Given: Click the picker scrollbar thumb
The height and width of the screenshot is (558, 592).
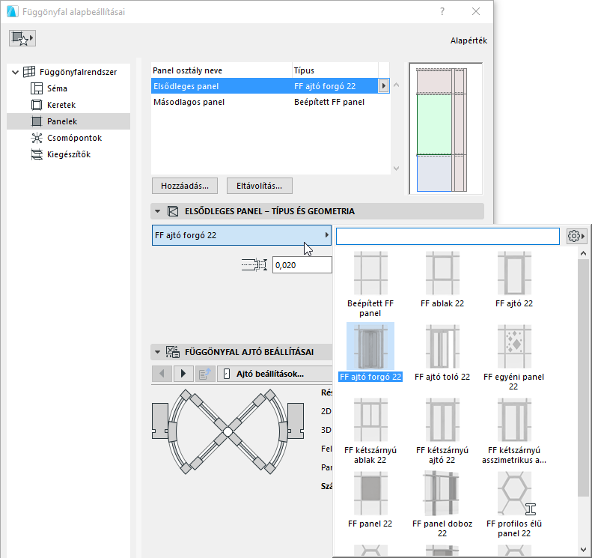Looking at the screenshot, I should point(583,377).
